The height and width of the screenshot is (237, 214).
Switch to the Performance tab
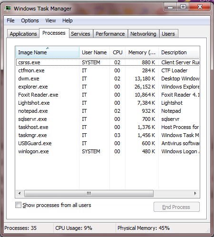click(x=110, y=34)
